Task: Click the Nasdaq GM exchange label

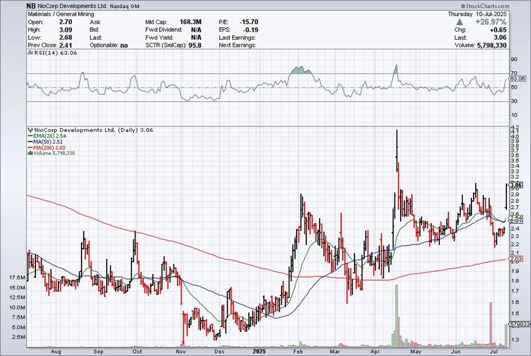Action: [x=125, y=6]
